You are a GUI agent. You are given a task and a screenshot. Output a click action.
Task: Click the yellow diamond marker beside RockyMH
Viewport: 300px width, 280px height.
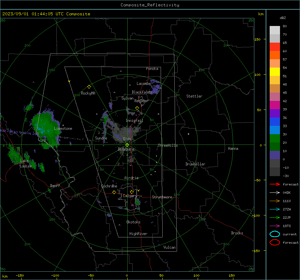click(89, 87)
